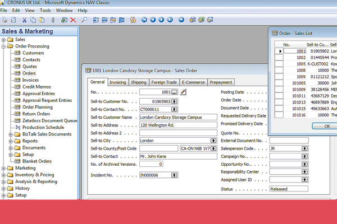Switch to the Foreign Trade tab

tap(164, 82)
